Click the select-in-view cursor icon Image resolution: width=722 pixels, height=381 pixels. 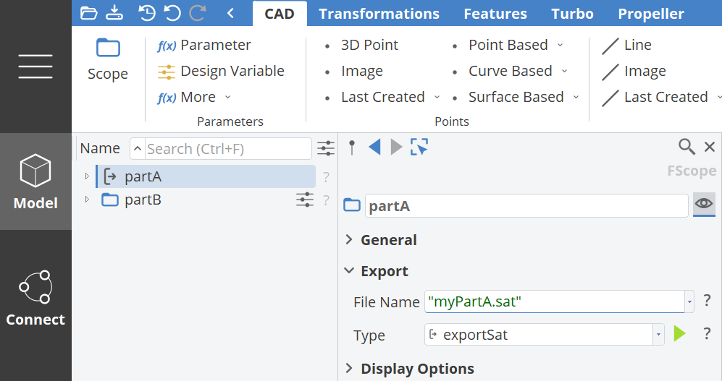[x=419, y=147]
